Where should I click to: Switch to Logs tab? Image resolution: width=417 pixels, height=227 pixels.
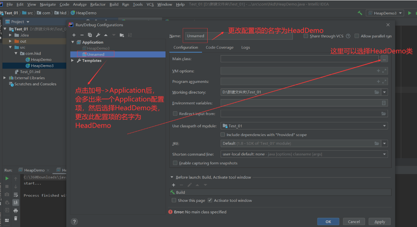[246, 48]
